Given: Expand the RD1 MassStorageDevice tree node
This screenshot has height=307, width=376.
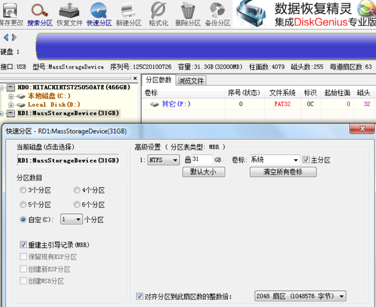Looking at the screenshot, I should tap(1, 114).
